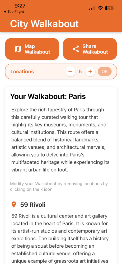Screen dimensions: 122x264
Task: Confirm location count with OK
Action: pyautogui.click(x=105, y=72)
